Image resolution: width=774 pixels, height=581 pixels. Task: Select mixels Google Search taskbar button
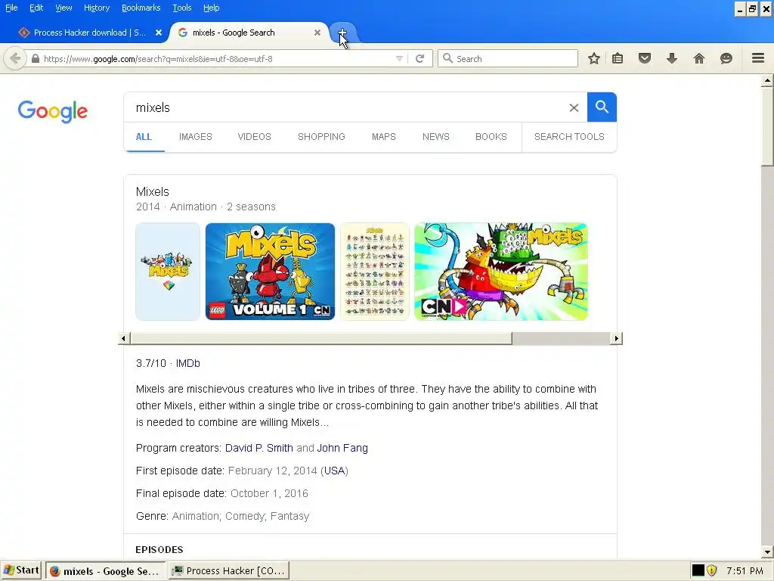point(106,570)
